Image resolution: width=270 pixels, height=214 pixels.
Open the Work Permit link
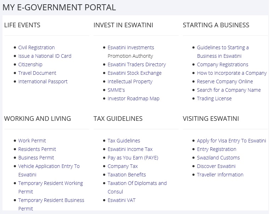(32, 141)
